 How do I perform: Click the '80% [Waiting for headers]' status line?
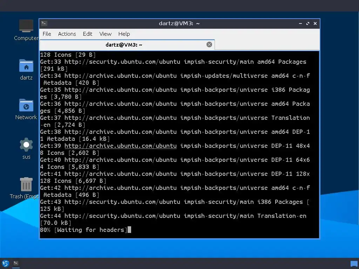83,230
